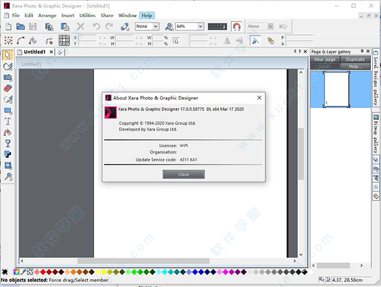Click Duplicate in Page & Layer gallery
Viewport: 381px width, 287px height.
355,59
